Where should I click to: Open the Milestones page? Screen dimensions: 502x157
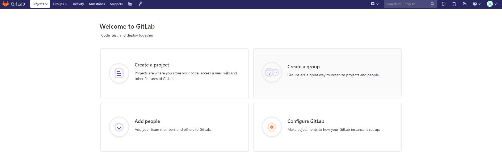click(97, 4)
